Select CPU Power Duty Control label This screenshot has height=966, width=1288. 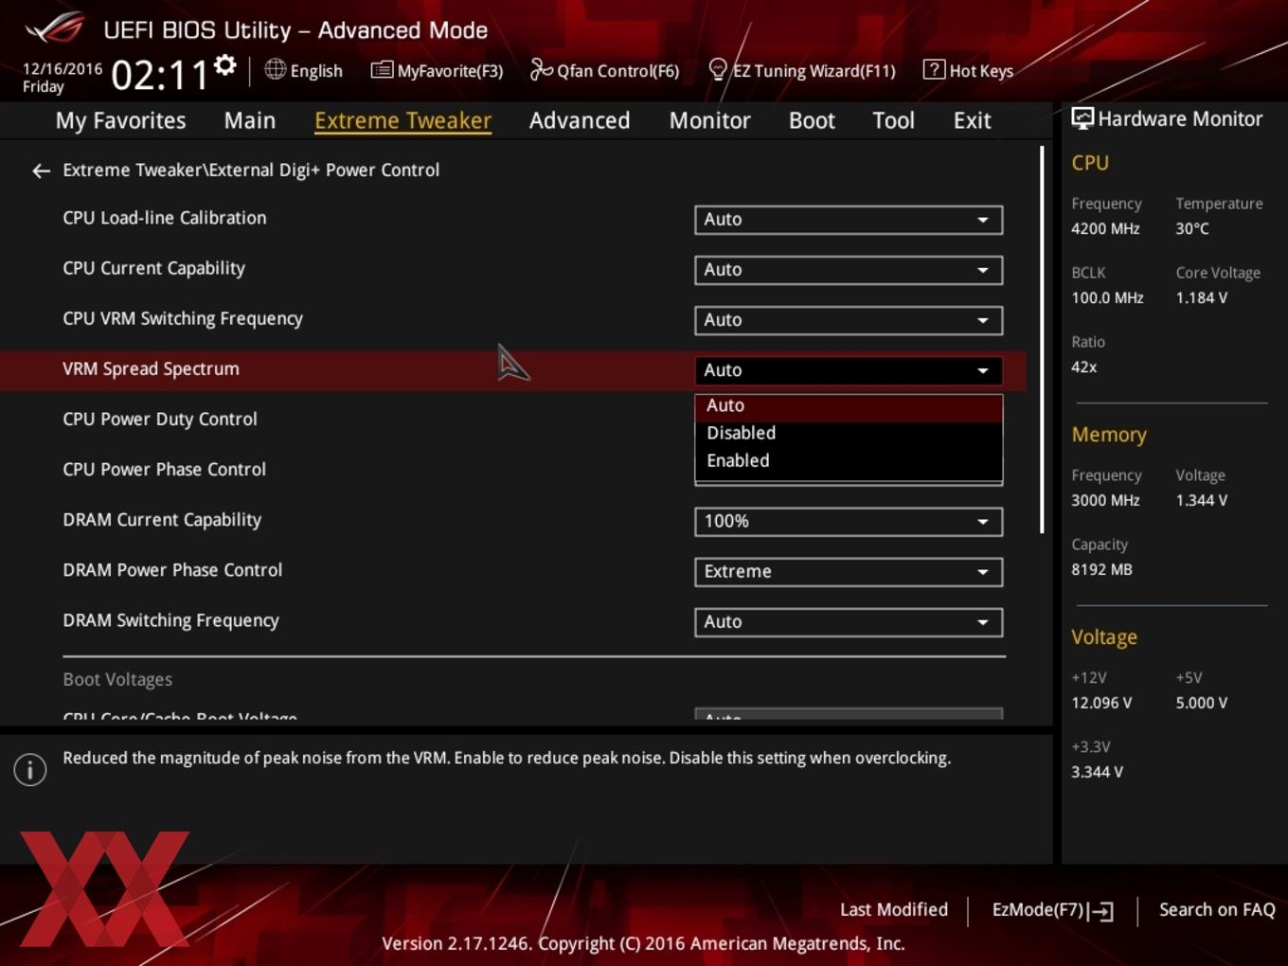click(x=159, y=420)
